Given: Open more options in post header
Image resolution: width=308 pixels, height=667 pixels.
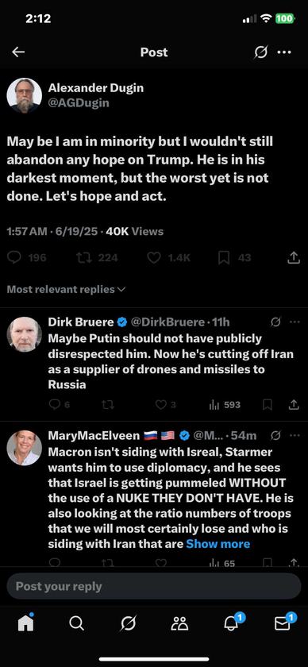Looking at the screenshot, I should click(284, 52).
